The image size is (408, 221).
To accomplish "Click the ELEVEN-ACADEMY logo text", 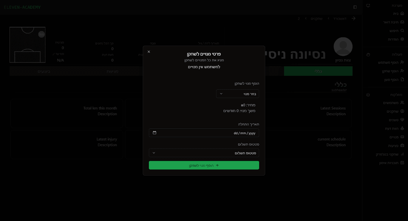I will click(x=22, y=7).
